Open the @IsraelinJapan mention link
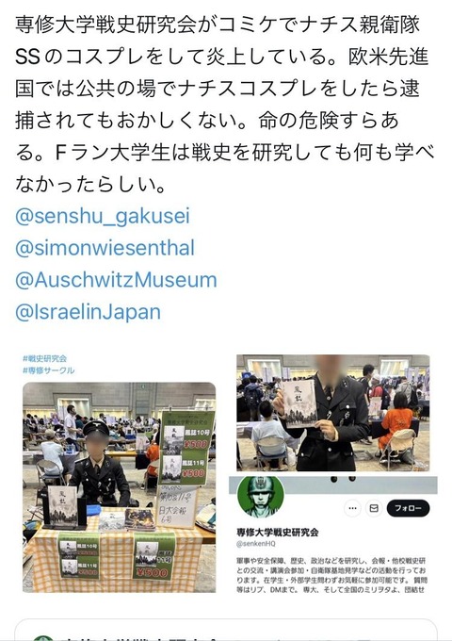The image size is (452, 641). click(88, 311)
